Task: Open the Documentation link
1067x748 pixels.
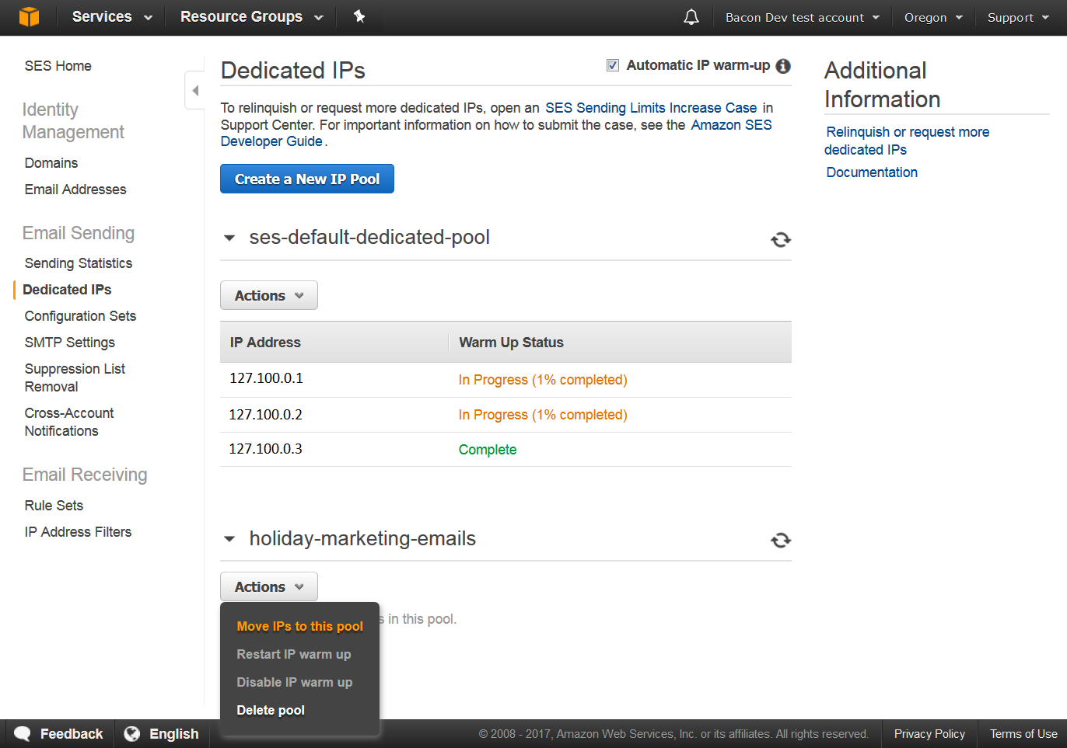Action: (x=872, y=172)
